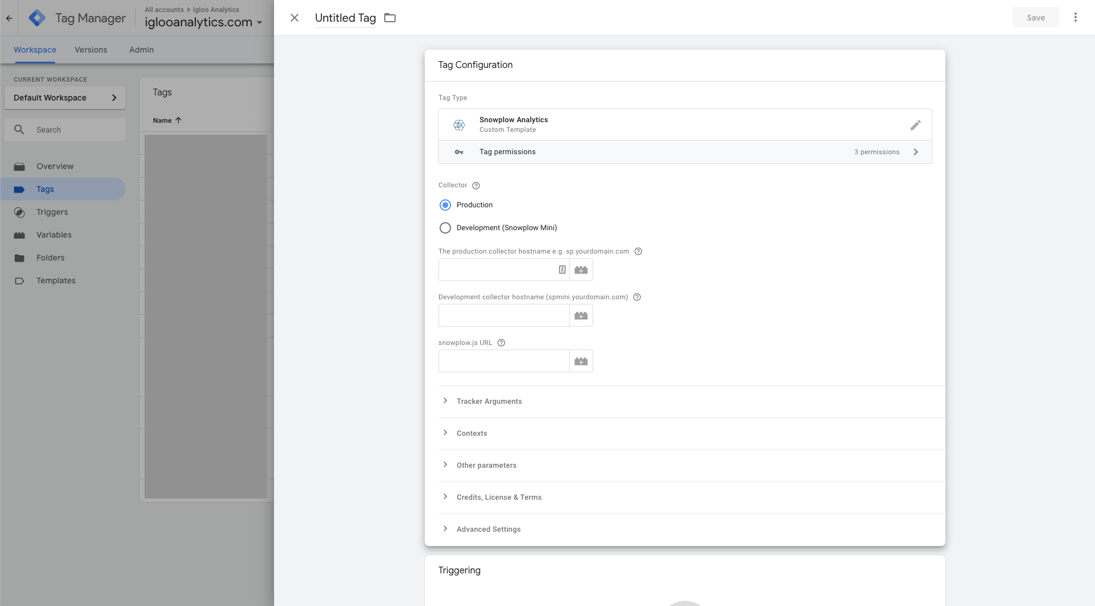Click the snowplow.js URL input field

coord(504,361)
